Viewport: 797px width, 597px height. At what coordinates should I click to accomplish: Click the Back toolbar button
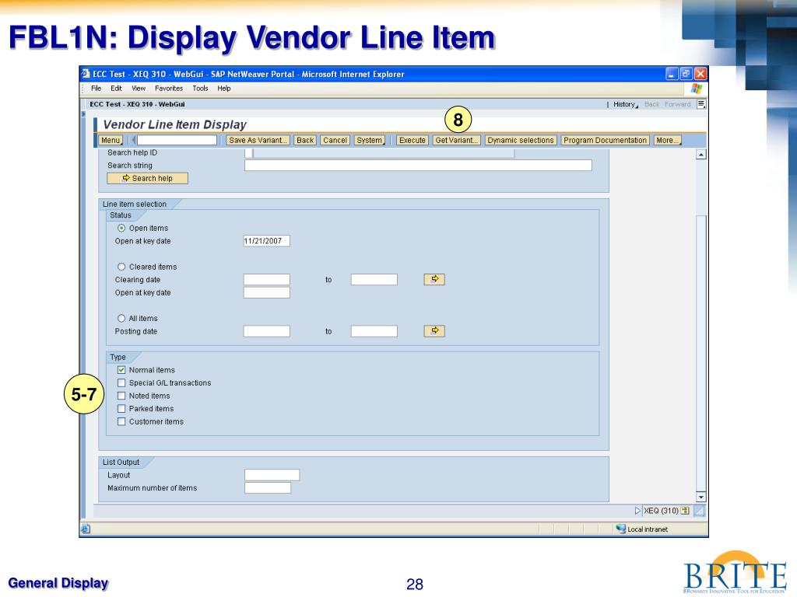pos(305,140)
